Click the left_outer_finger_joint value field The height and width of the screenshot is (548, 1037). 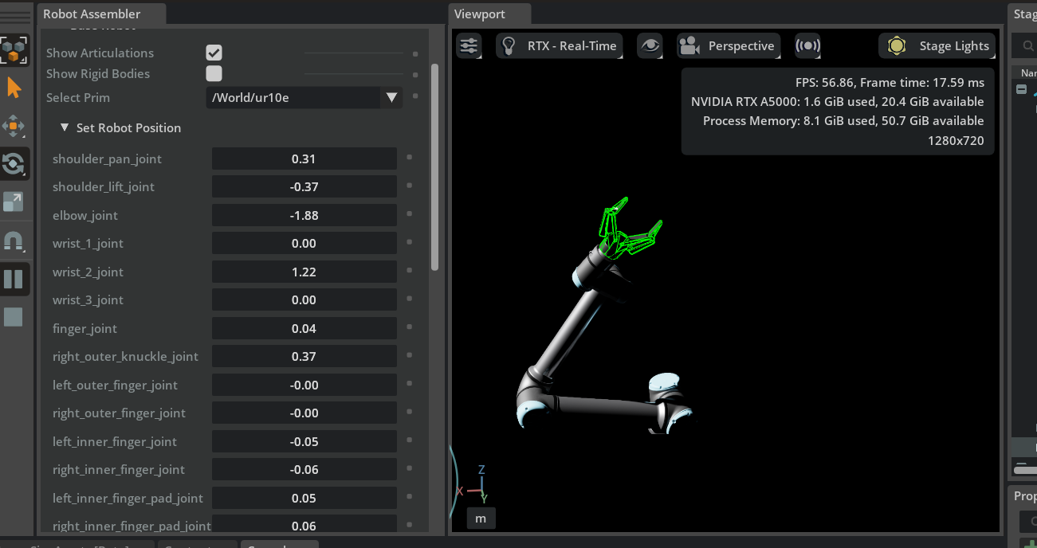304,385
